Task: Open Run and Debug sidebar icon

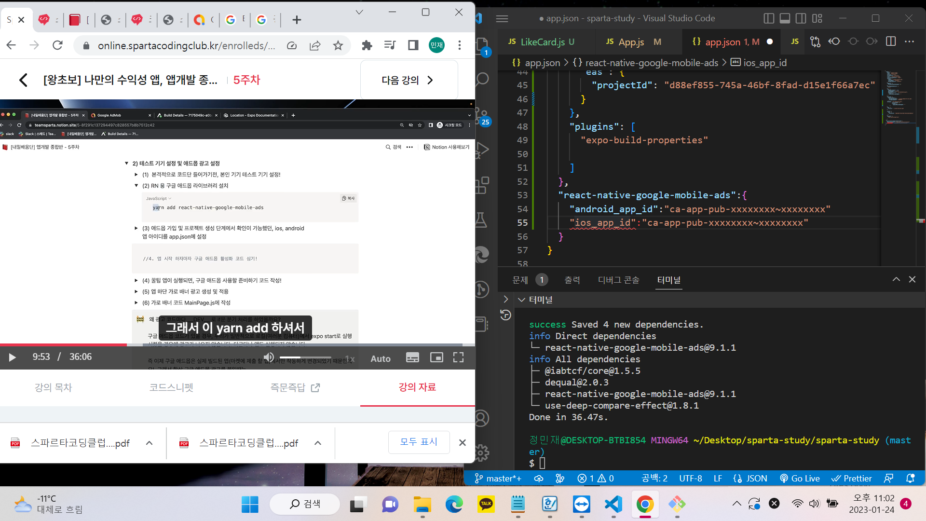Action: [x=482, y=150]
